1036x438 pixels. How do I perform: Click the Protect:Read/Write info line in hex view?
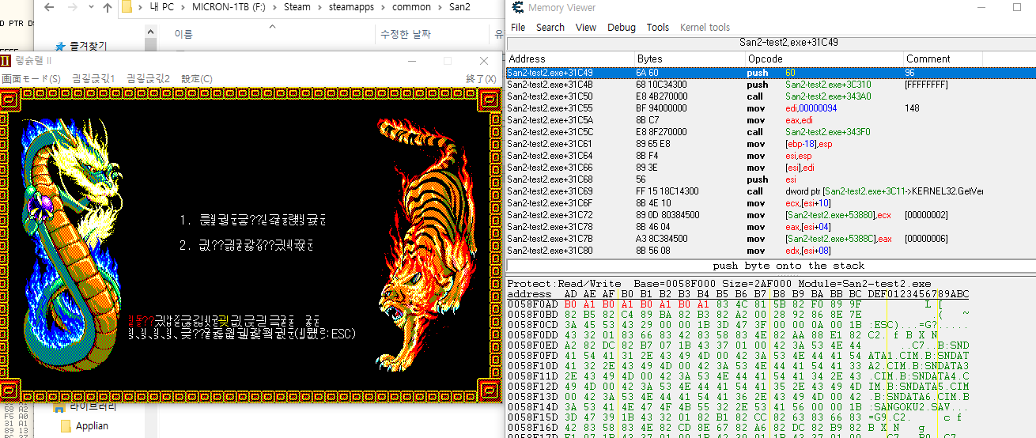[719, 283]
